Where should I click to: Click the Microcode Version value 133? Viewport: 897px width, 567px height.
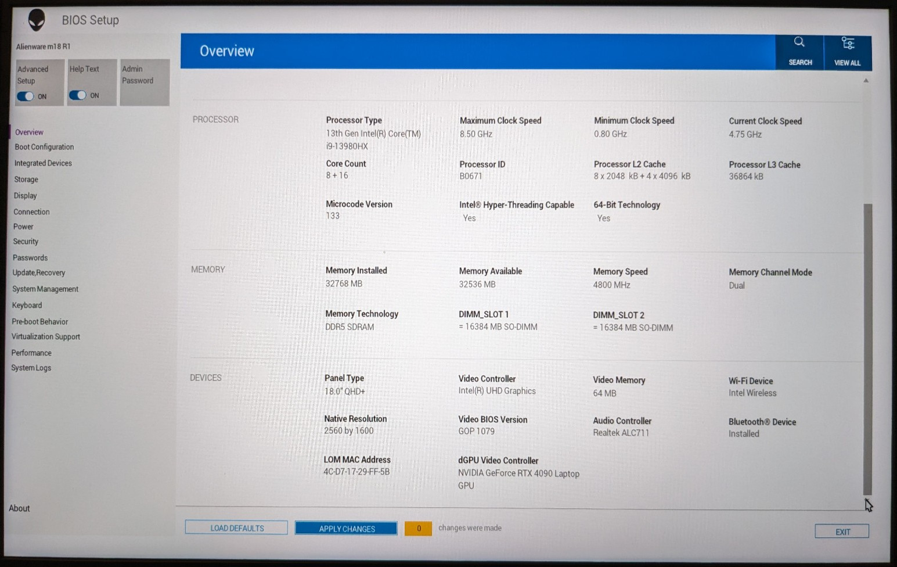pos(333,216)
